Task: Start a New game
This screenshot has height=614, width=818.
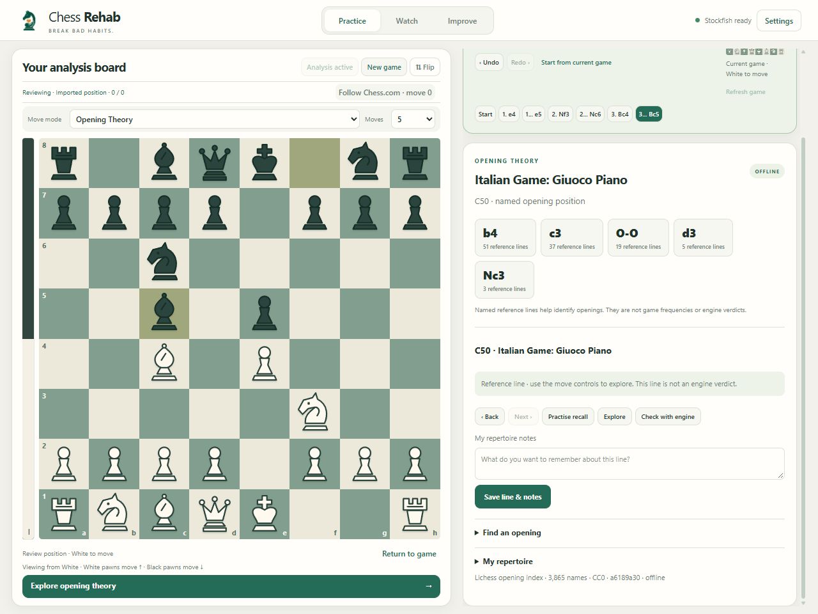Action: 384,67
